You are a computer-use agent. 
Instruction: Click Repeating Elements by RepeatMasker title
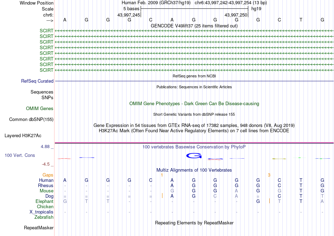click(194, 223)
